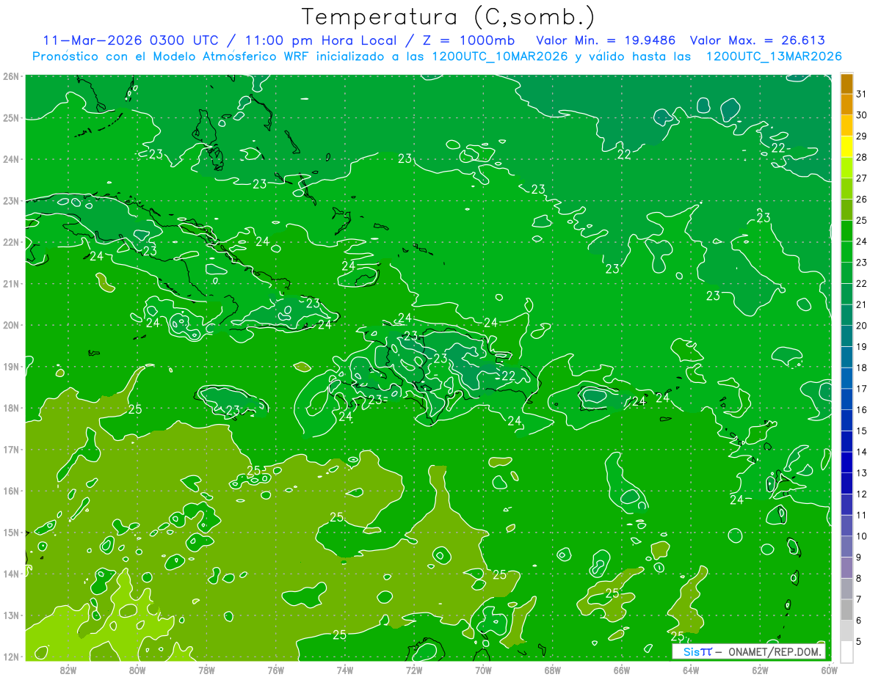Click the "76W" longitude axis label
881x680 pixels.
point(275,670)
